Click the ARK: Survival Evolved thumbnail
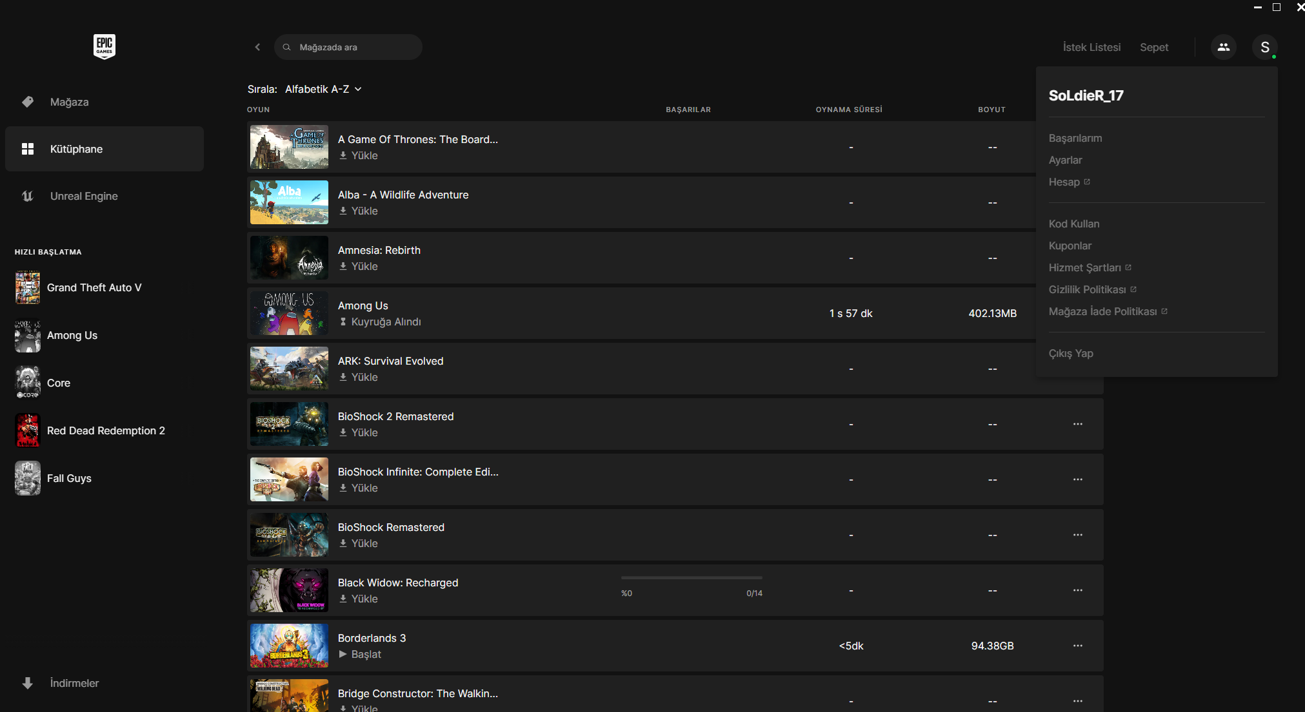 click(289, 369)
